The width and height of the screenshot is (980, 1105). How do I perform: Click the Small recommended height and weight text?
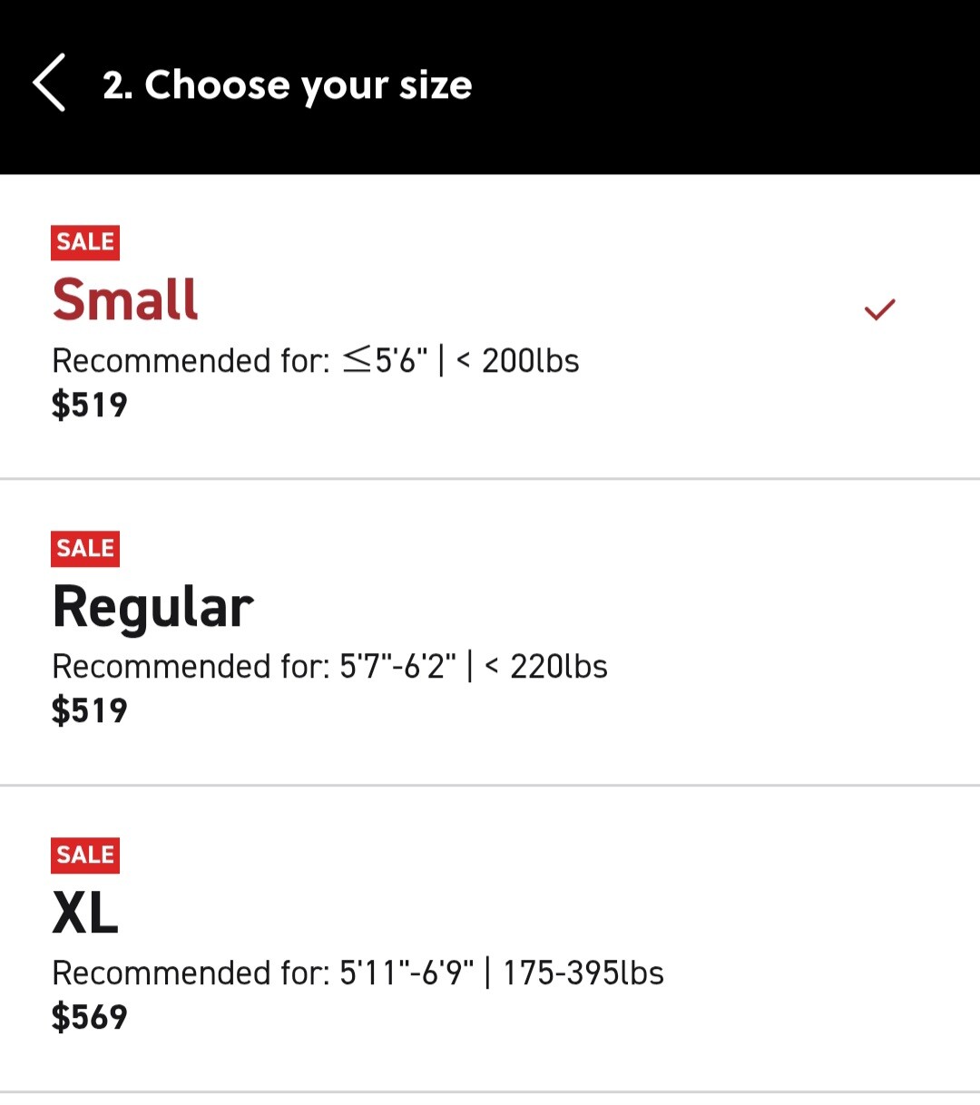[315, 361]
